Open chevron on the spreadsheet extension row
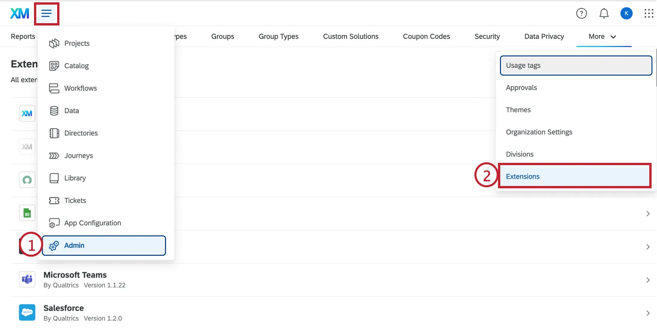 (x=648, y=214)
